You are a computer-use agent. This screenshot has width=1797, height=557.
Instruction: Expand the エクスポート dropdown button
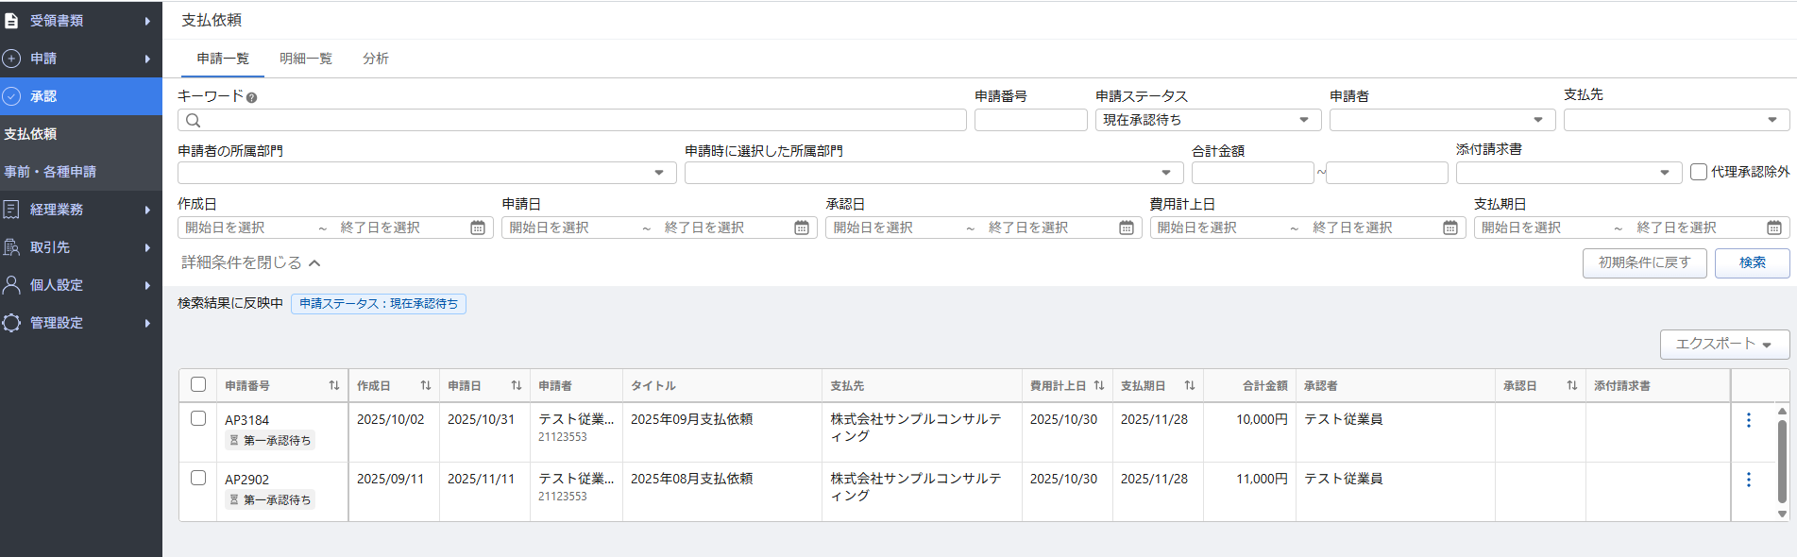(x=1723, y=344)
